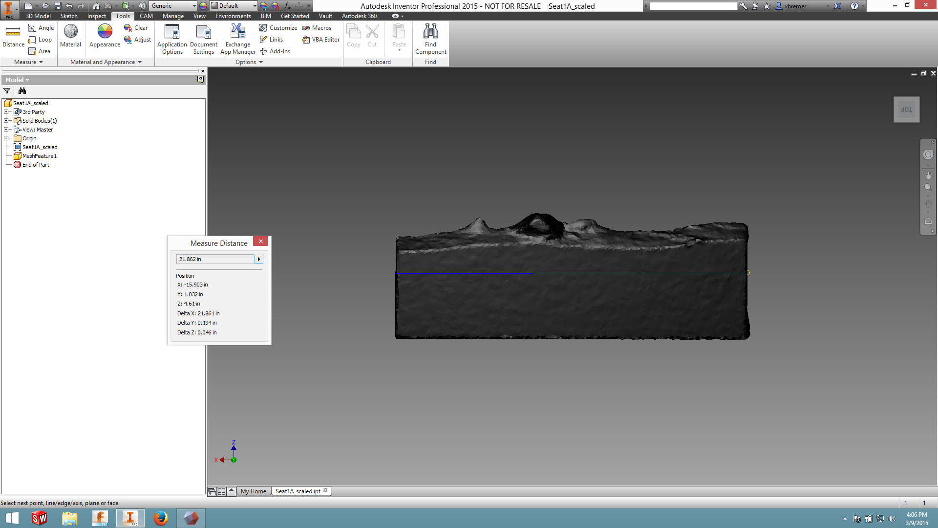This screenshot has width=938, height=528.
Task: Click the fx Parameters icon
Action: pos(287,6)
